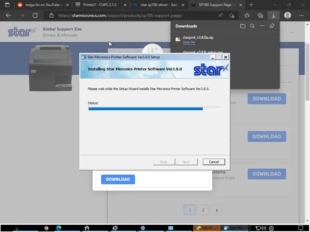Go to next page chevron in pagination

pyautogui.click(x=216, y=210)
